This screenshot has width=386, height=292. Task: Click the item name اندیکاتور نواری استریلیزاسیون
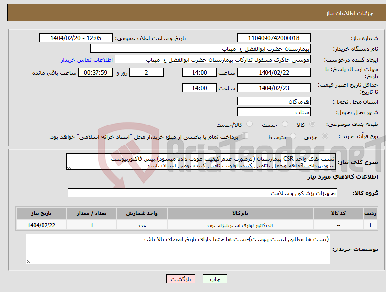coord(240,225)
